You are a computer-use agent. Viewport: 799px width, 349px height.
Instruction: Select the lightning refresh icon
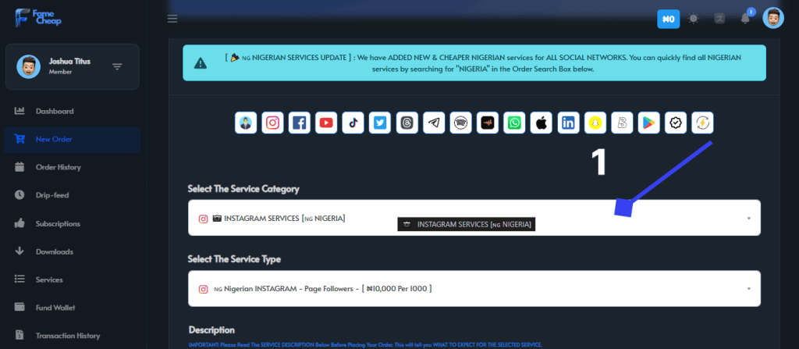pyautogui.click(x=703, y=123)
